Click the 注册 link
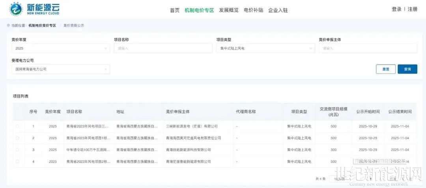The height and width of the screenshot is (188, 426). click(x=413, y=9)
